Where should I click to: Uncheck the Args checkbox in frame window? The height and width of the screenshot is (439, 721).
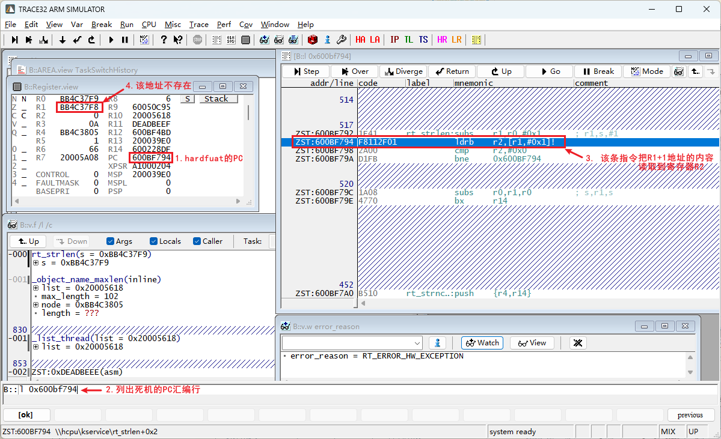tap(110, 241)
